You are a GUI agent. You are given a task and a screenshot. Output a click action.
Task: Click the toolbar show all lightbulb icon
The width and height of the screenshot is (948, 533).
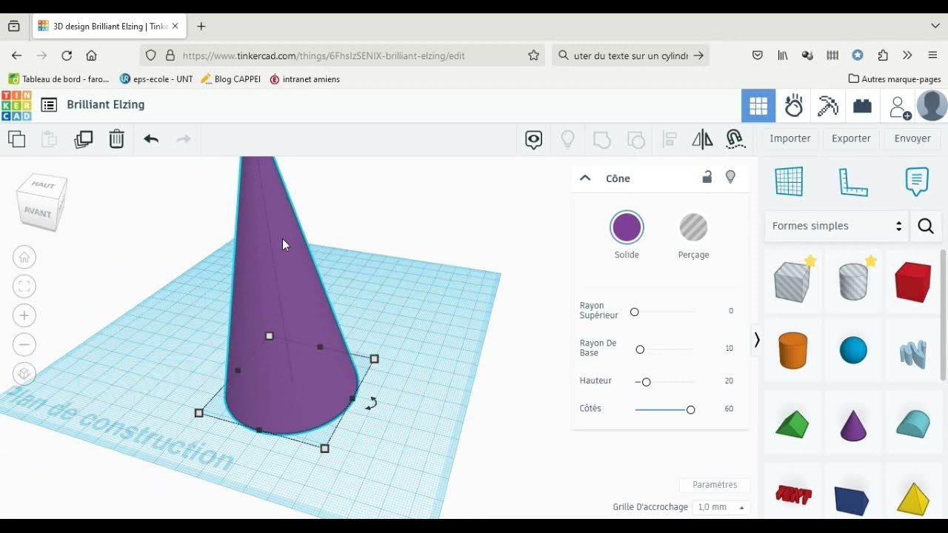[568, 139]
